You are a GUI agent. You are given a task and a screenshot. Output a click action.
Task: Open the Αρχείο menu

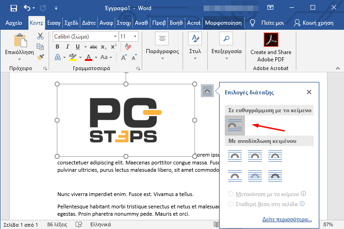click(14, 23)
